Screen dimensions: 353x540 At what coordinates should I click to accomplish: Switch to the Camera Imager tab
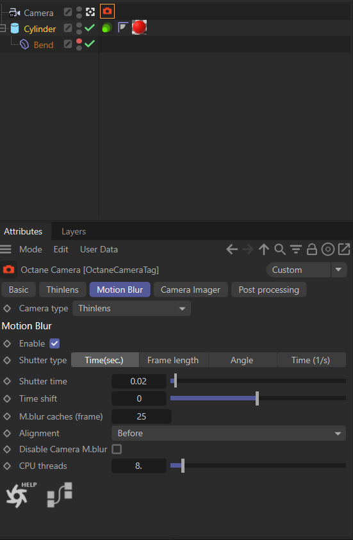190,290
